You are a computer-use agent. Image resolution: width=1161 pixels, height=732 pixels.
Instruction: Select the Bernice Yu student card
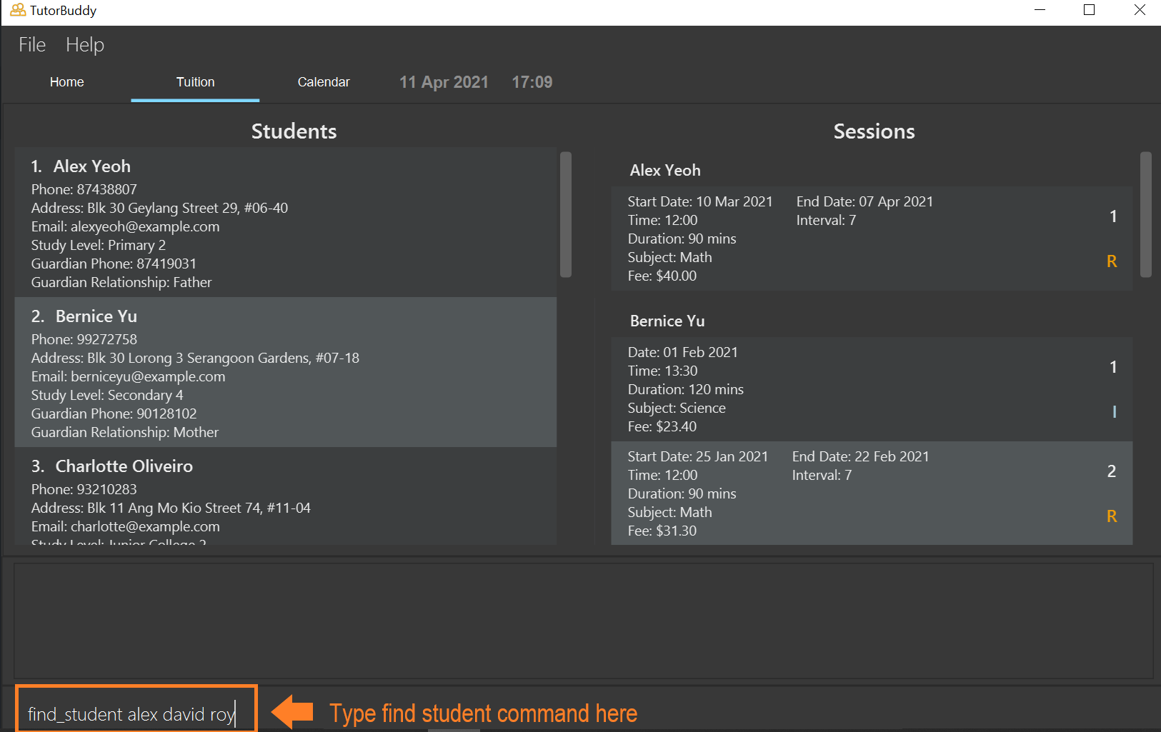[286, 372]
